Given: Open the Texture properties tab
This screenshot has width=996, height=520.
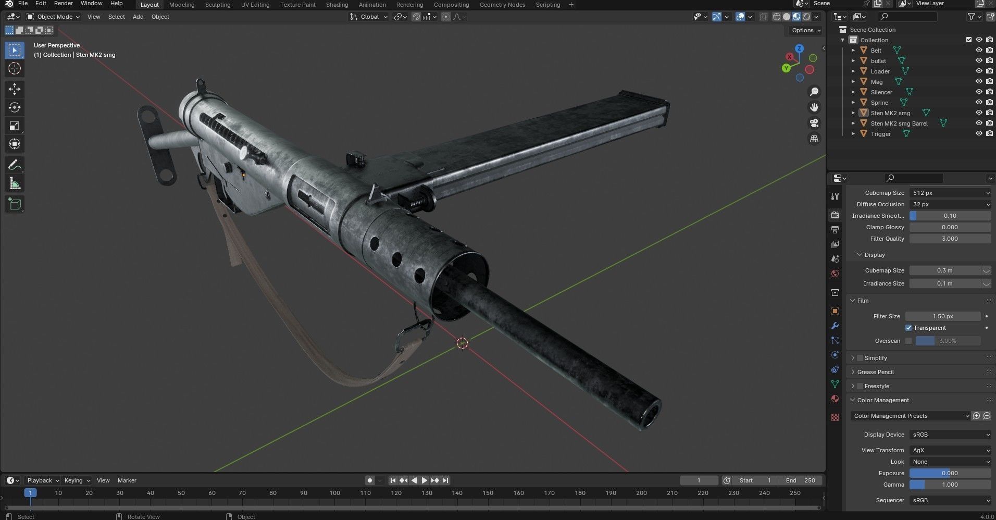Looking at the screenshot, I should coord(835,417).
